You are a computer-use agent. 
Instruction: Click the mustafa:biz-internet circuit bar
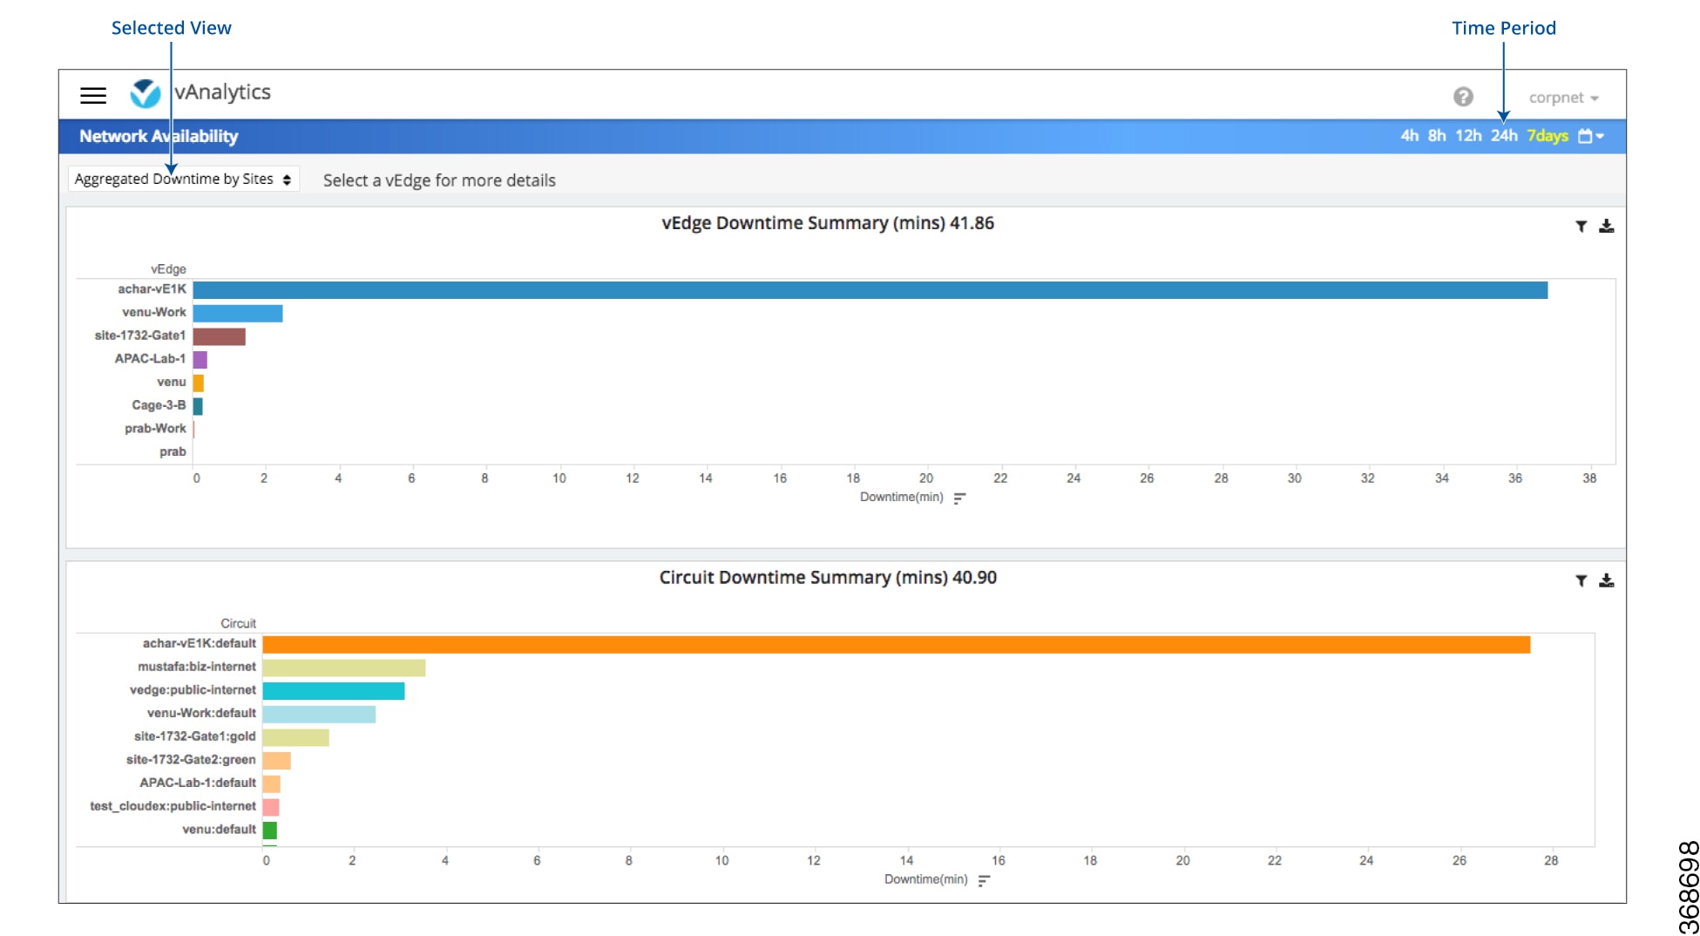[344, 668]
